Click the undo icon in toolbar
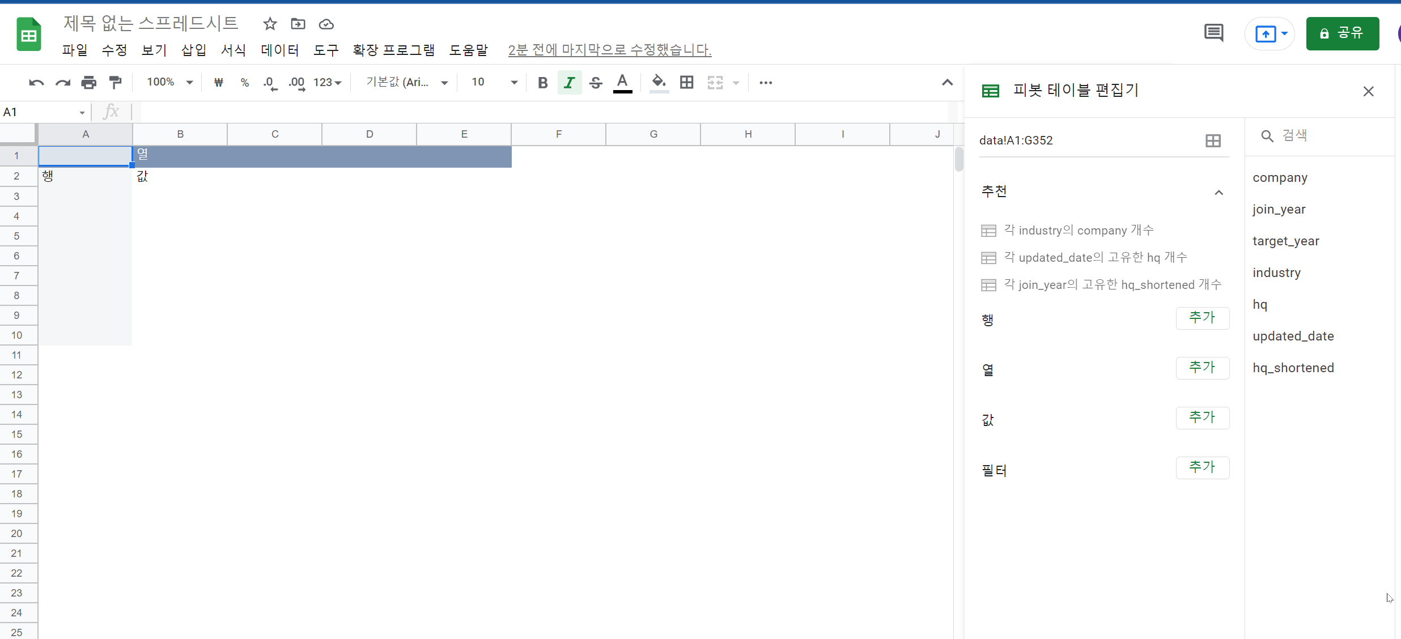 [x=36, y=83]
